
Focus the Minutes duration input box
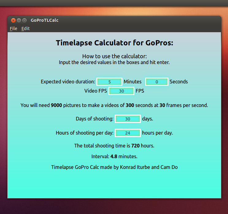click(110, 82)
